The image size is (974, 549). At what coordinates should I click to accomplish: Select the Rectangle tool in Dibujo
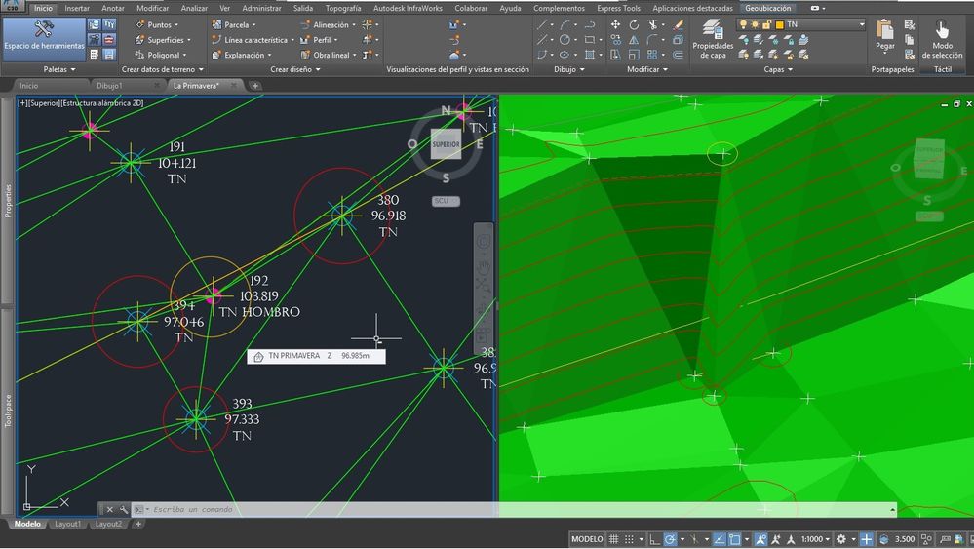pyautogui.click(x=590, y=40)
